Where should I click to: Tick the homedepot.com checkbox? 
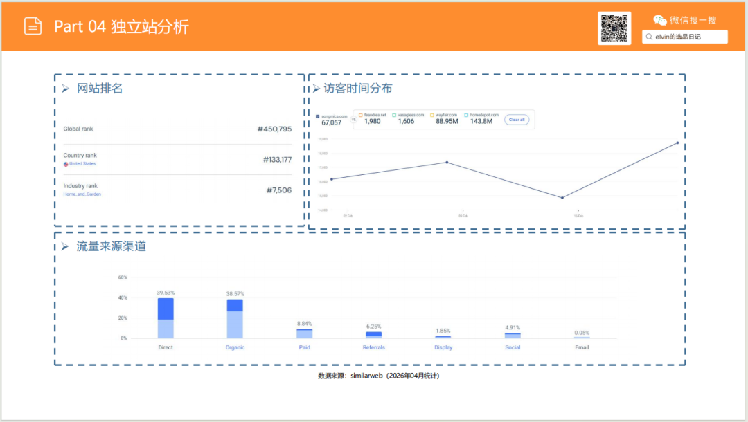point(467,115)
